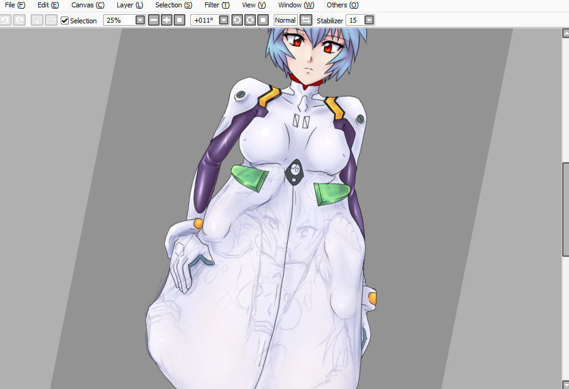This screenshot has width=569, height=389.
Task: Open the Layer menu
Action: point(130,5)
